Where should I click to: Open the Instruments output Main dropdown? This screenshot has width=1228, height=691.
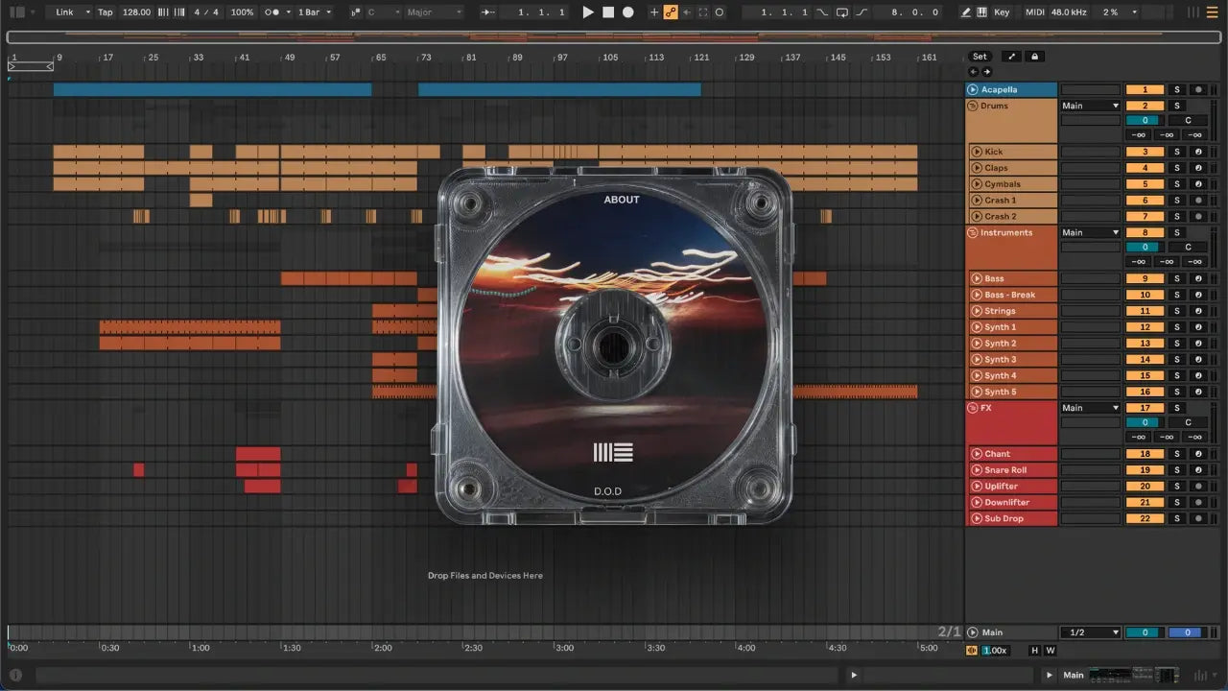1091,232
